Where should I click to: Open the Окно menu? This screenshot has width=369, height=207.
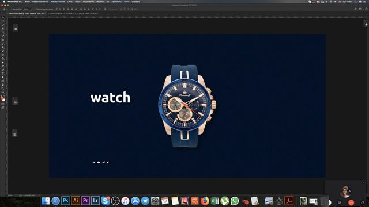(x=127, y=1)
